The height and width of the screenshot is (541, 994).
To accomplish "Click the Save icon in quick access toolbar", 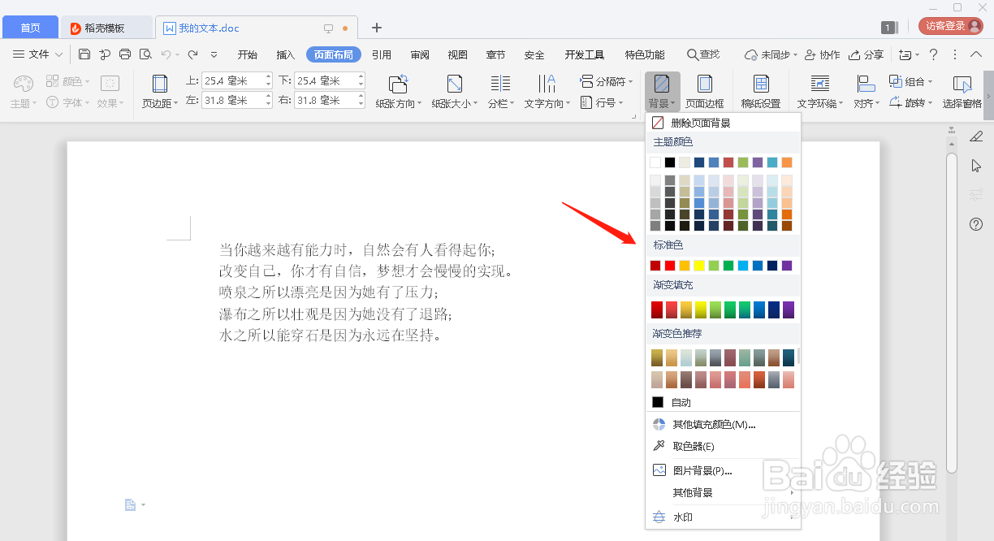I will point(84,54).
